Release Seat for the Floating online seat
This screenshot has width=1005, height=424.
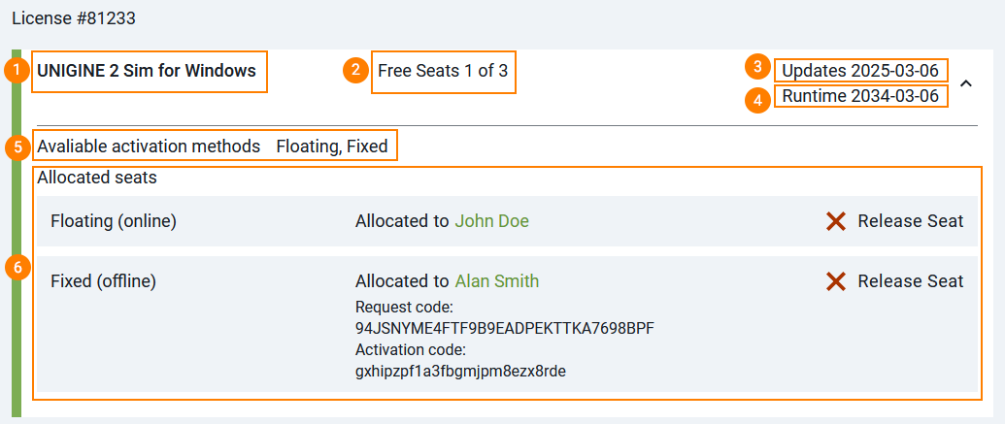coord(910,221)
